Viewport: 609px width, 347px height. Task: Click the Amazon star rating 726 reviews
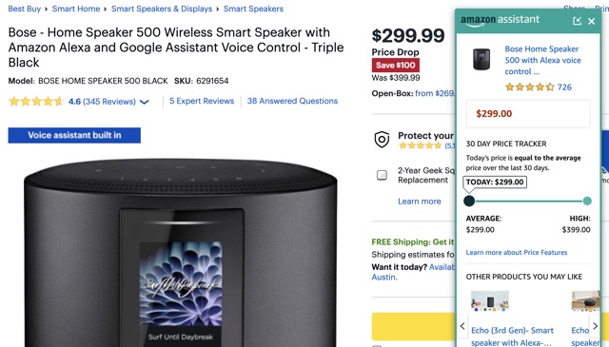[x=539, y=87]
